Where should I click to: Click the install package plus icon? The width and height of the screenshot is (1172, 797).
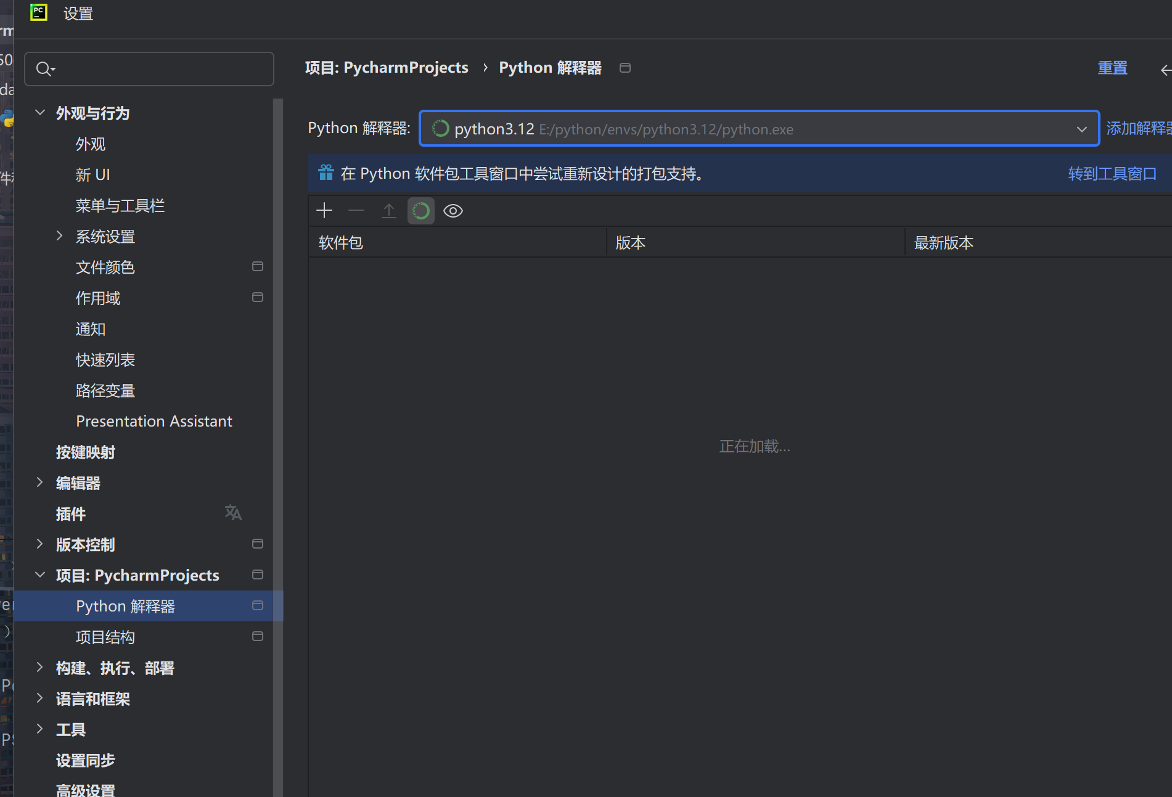coord(324,211)
